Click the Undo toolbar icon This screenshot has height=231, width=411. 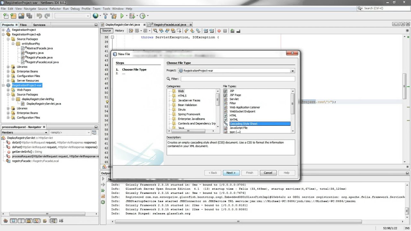[x=39, y=15]
